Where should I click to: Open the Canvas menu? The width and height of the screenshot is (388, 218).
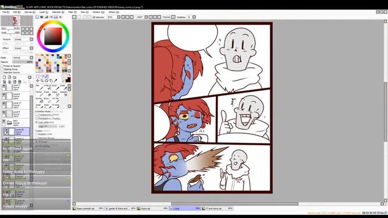[x=30, y=12]
